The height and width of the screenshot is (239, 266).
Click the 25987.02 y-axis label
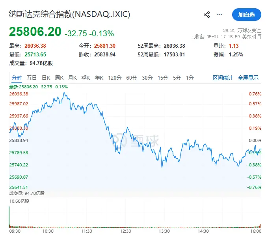[x=19, y=104]
